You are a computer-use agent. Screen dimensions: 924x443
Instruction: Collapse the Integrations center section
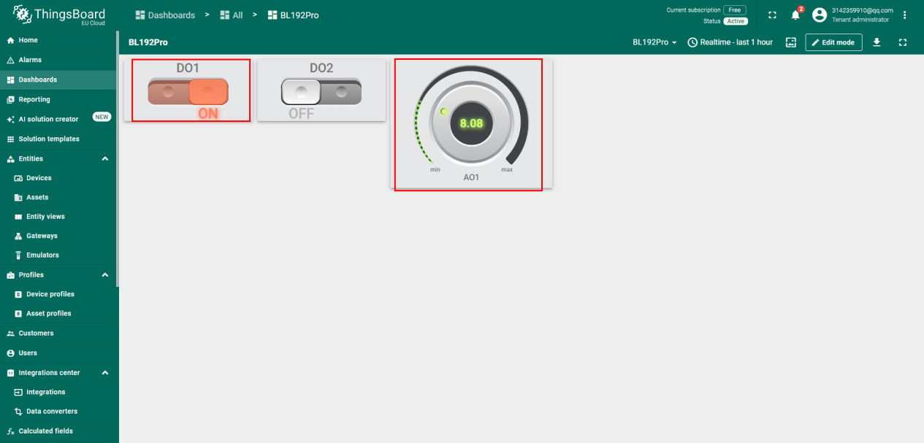coord(104,373)
